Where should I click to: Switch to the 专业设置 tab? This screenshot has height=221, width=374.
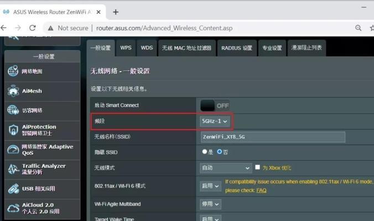[272, 48]
